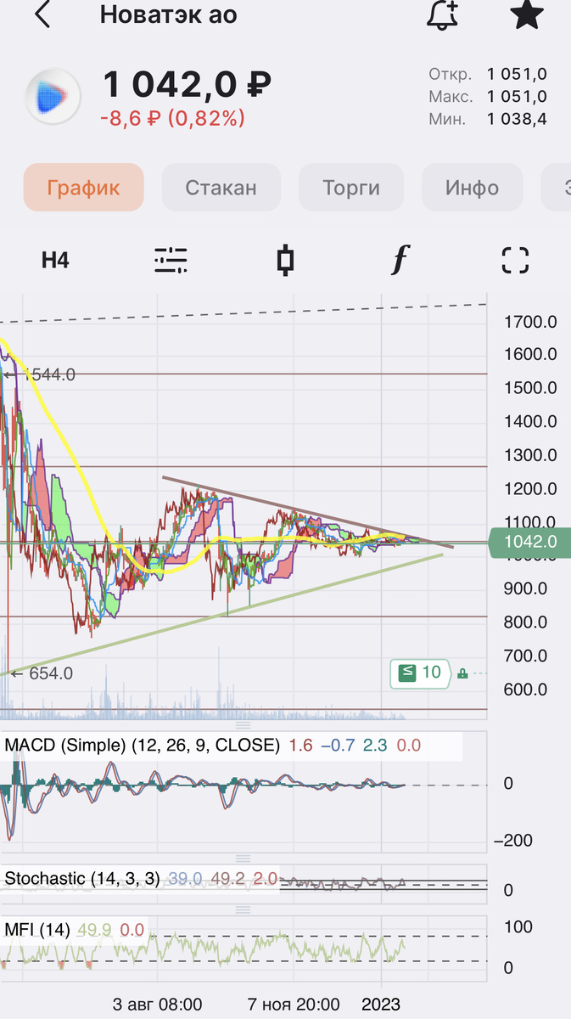Tap the 7 ноя 20:00 date label
The width and height of the screenshot is (571, 1019).
[294, 1005]
